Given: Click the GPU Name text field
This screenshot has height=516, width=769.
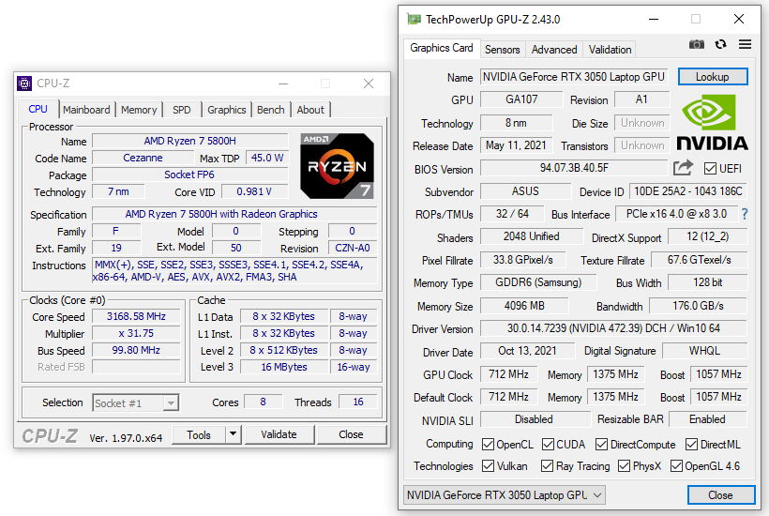Looking at the screenshot, I should pos(574,77).
